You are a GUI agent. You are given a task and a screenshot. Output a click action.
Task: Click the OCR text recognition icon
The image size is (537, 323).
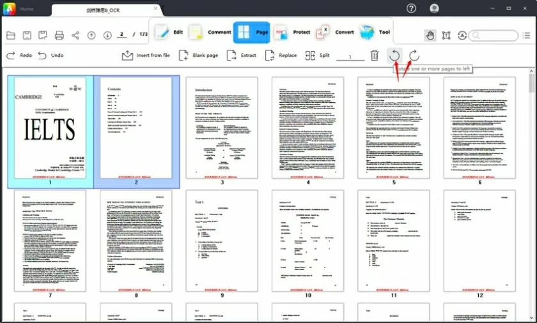(462, 35)
